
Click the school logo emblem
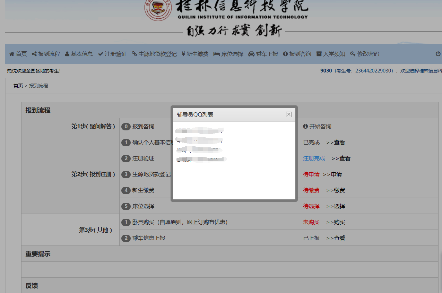[x=158, y=9]
